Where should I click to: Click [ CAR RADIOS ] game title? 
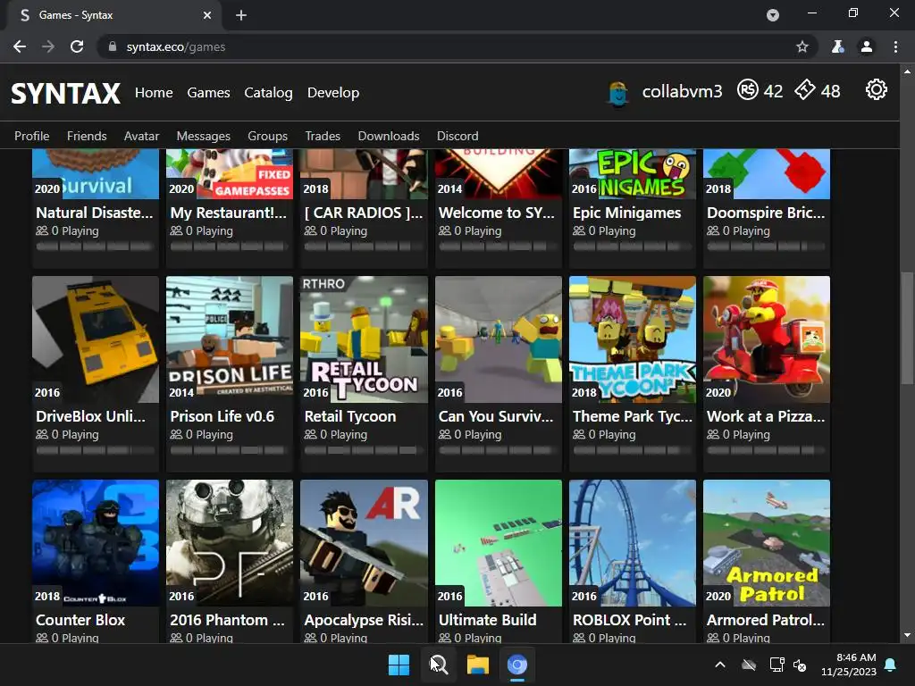tap(364, 213)
